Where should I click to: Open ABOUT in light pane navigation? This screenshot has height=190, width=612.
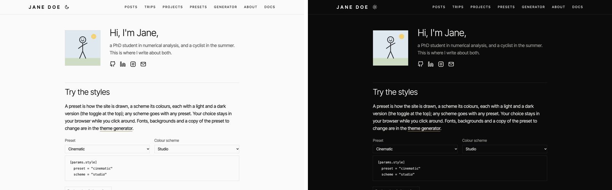point(251,7)
